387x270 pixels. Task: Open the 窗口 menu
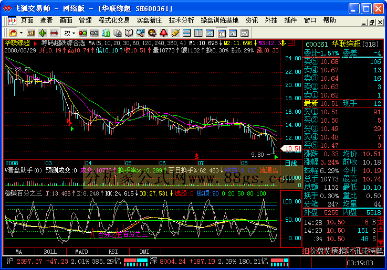310,20
